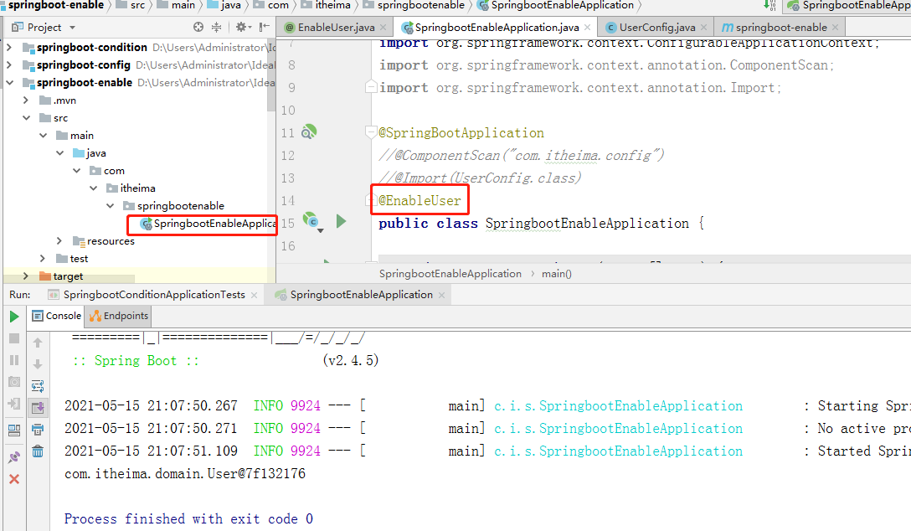Close the SpringbootConditionApplicationTests run tab
911x531 pixels.
point(254,295)
